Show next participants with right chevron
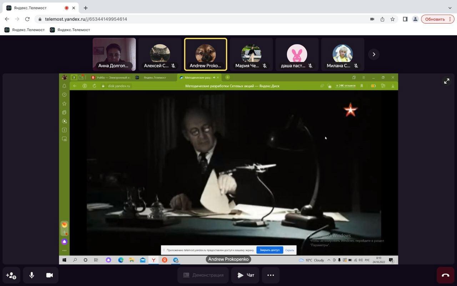The width and height of the screenshot is (457, 286). click(374, 54)
